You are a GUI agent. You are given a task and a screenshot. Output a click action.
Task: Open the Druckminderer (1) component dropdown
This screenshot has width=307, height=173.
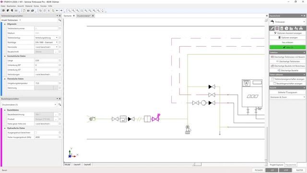pos(55,105)
